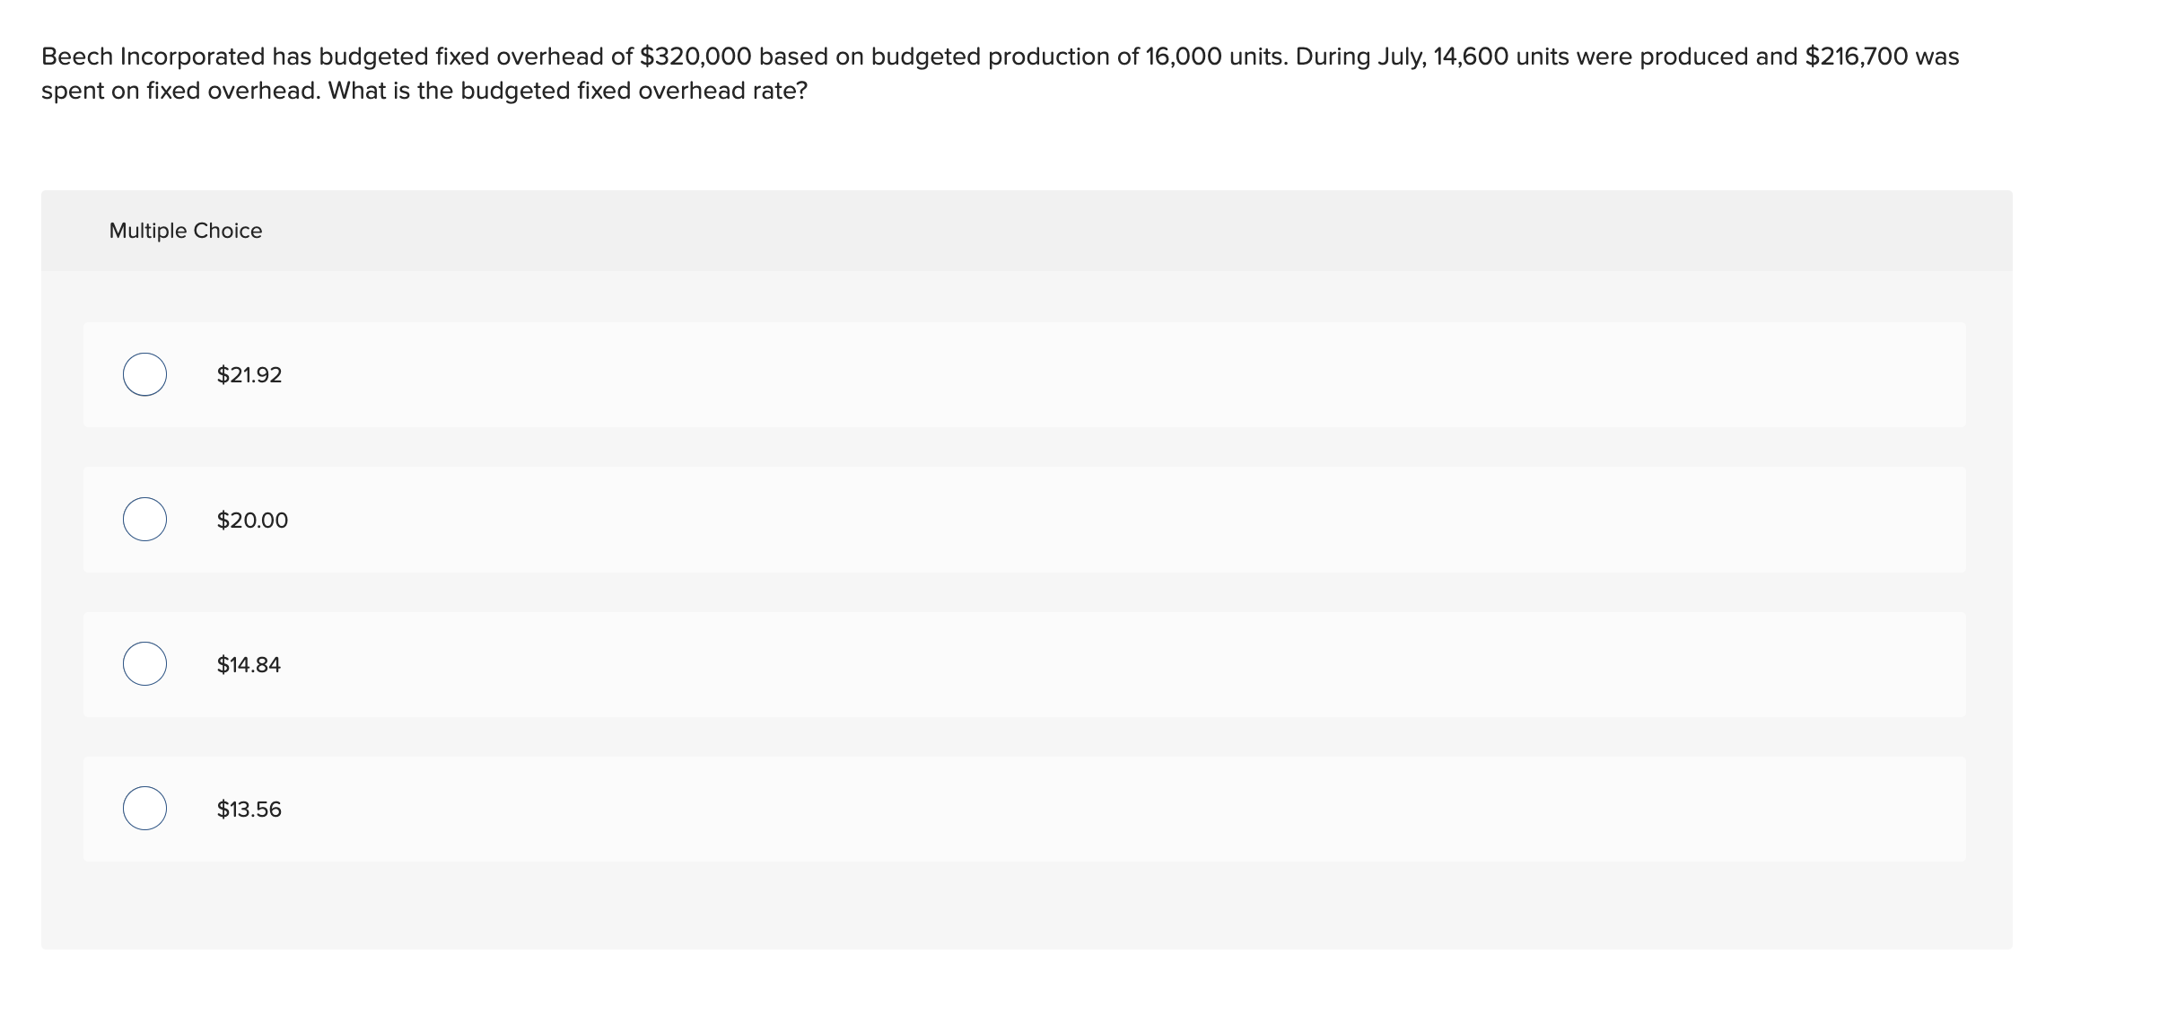Click the $21.92 answer label text
The height and width of the screenshot is (1016, 2168).
click(x=248, y=375)
